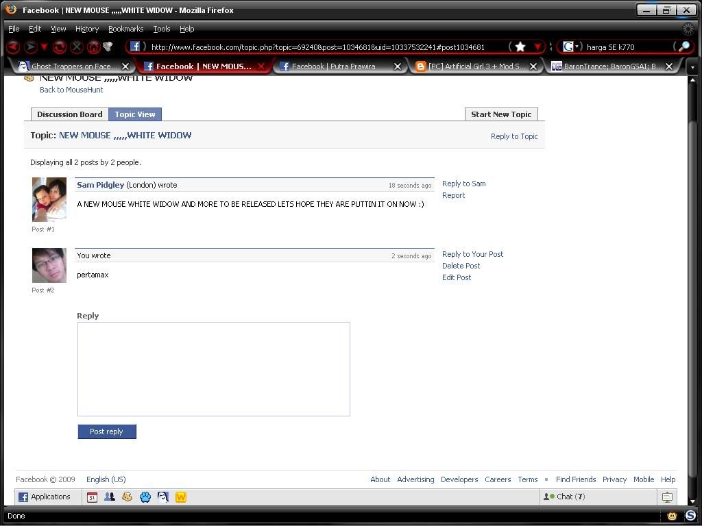Open the Bookmarks menu

125,29
